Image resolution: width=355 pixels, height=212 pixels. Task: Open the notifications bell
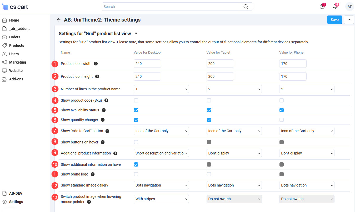coord(335,7)
